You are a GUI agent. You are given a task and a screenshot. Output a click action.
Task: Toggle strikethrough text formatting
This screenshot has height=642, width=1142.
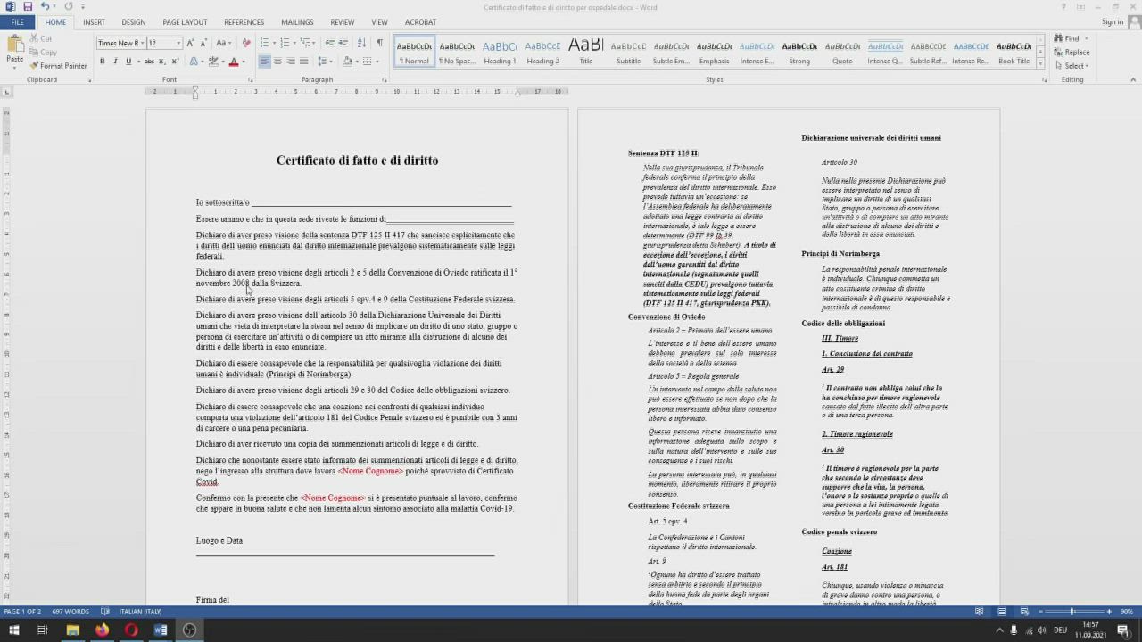pos(149,62)
